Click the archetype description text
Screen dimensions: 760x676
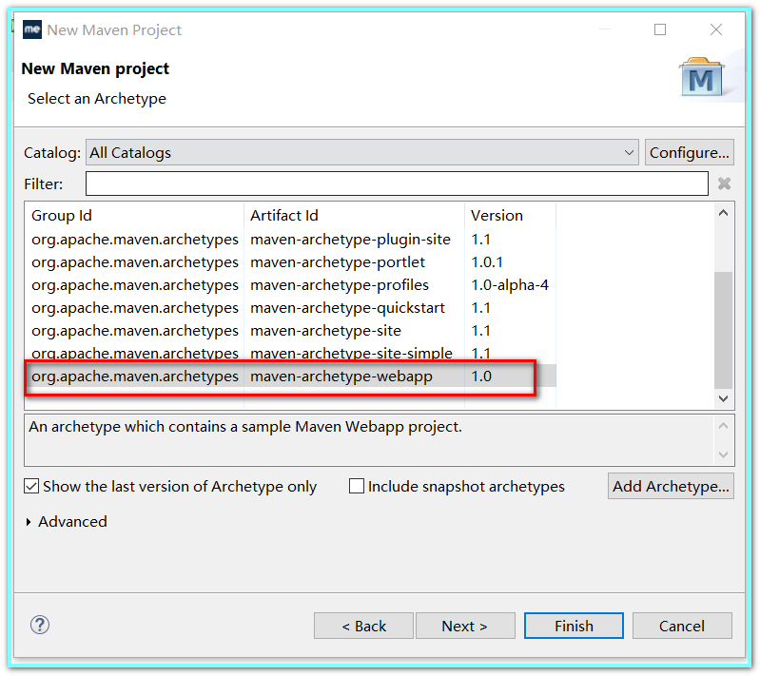245,427
